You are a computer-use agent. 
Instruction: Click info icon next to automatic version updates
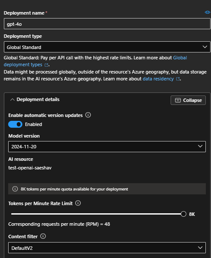[88, 115]
